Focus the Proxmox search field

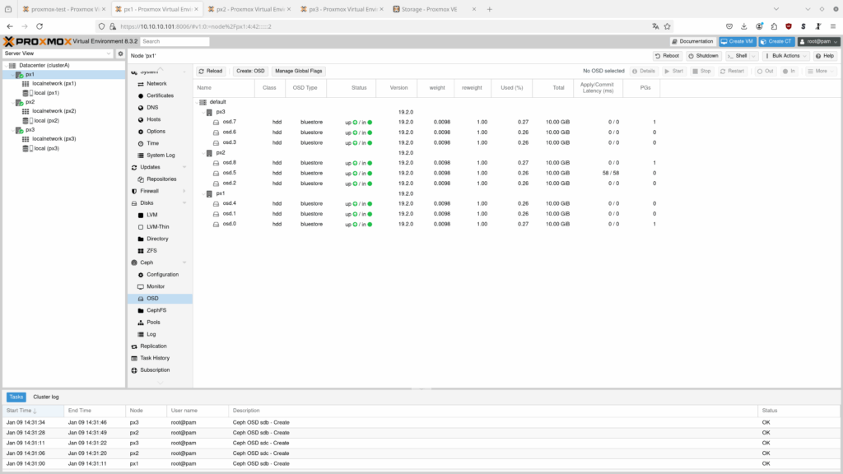[175, 41]
